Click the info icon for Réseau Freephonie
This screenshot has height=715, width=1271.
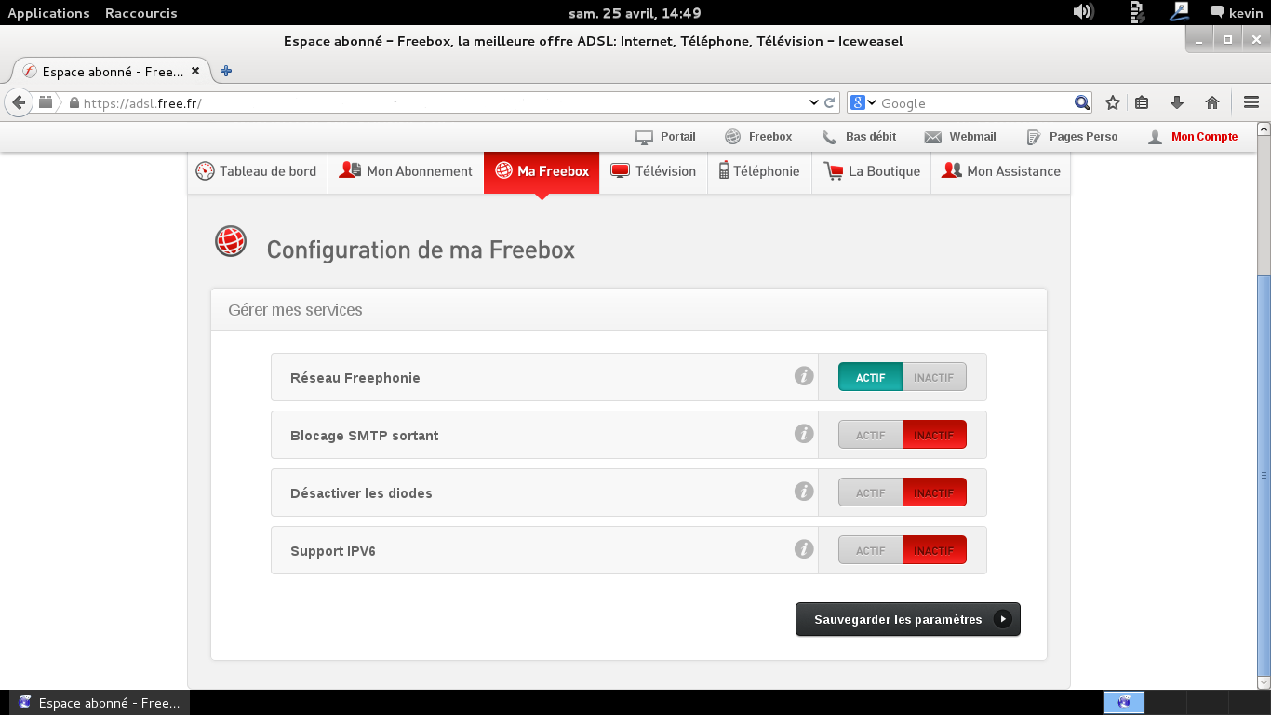[804, 376]
